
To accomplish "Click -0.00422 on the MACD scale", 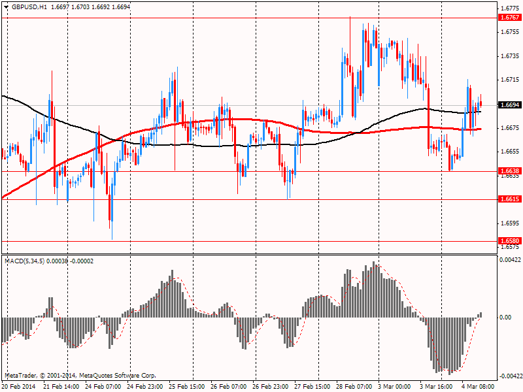I will pos(510,376).
